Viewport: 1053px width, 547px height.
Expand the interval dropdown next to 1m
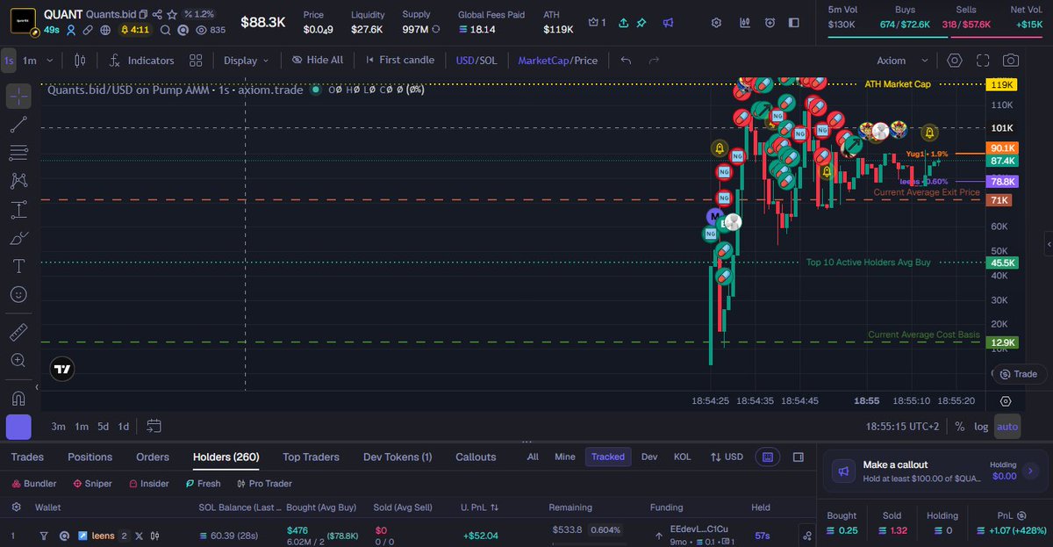click(50, 61)
